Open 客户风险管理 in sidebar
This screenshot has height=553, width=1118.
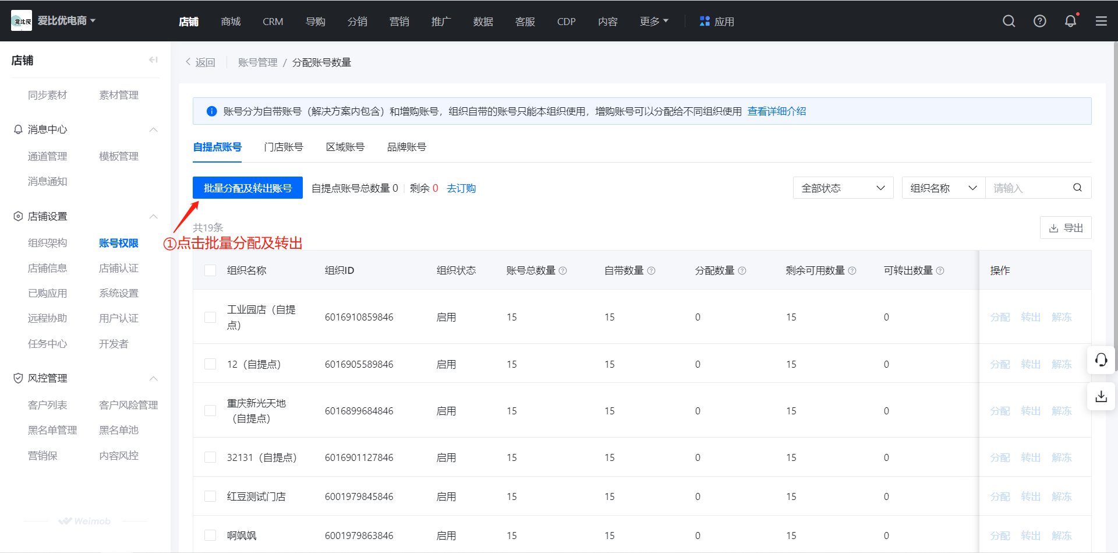[128, 405]
